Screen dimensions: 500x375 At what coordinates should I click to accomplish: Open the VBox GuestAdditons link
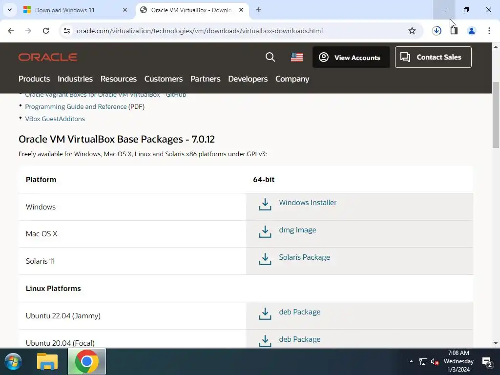pos(55,119)
